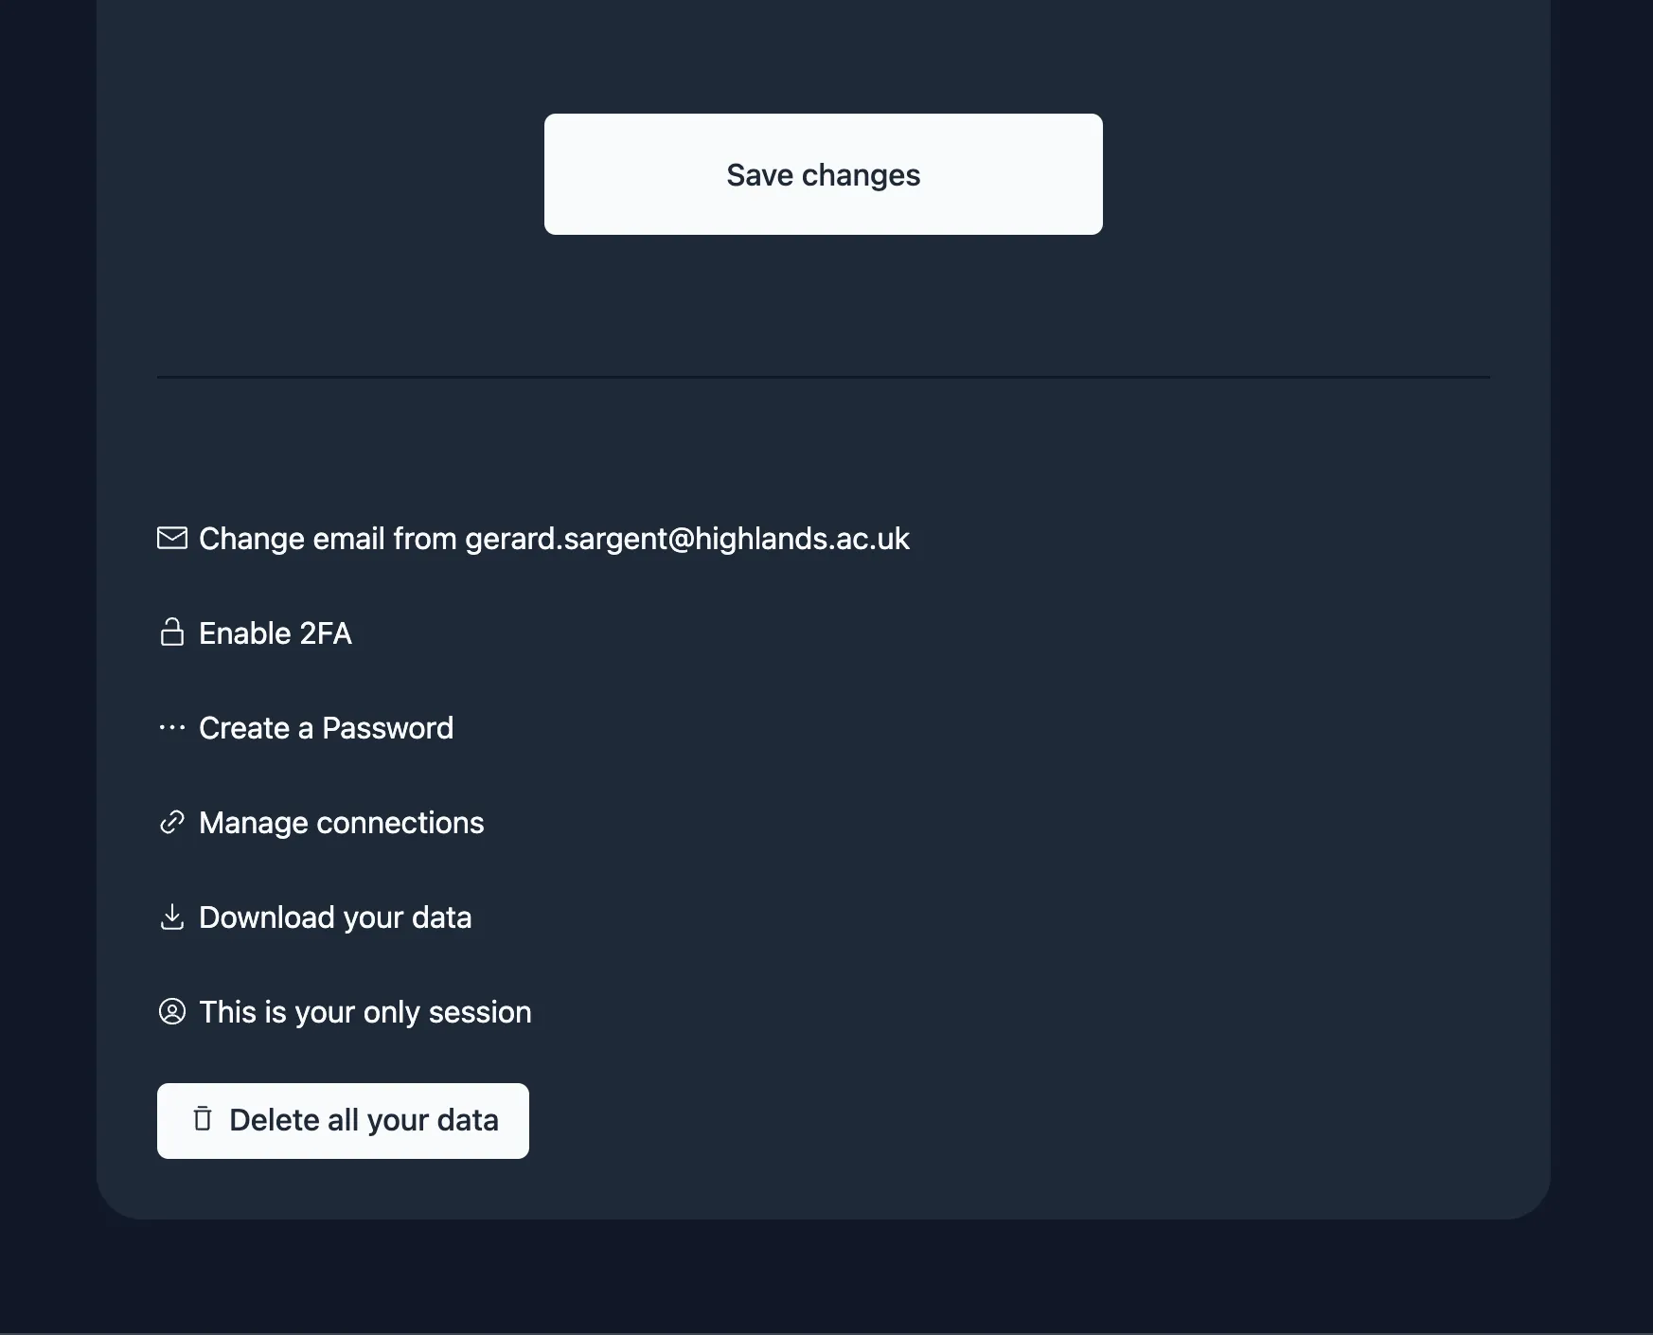Click the download arrow icon
The height and width of the screenshot is (1335, 1653).
pos(172,917)
